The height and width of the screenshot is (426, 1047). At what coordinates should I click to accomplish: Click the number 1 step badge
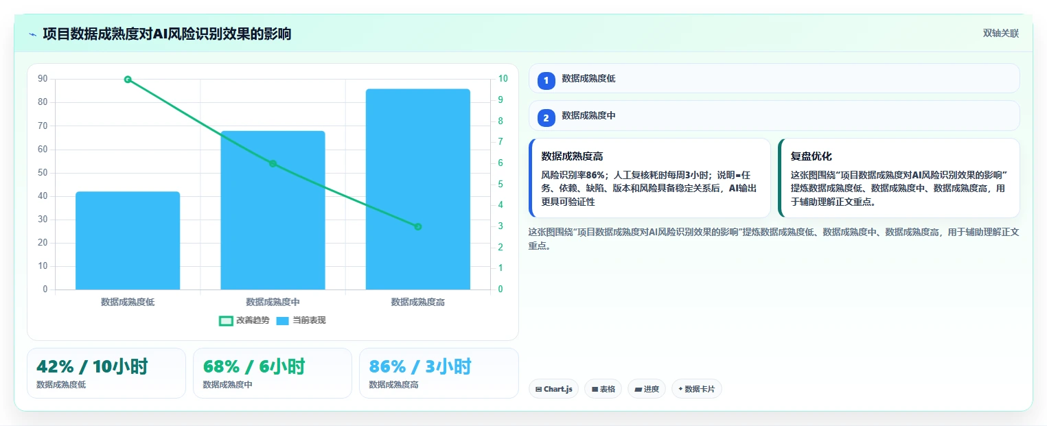pyautogui.click(x=546, y=80)
